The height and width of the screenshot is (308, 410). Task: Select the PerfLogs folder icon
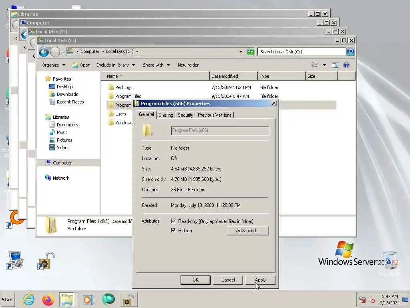tap(111, 87)
